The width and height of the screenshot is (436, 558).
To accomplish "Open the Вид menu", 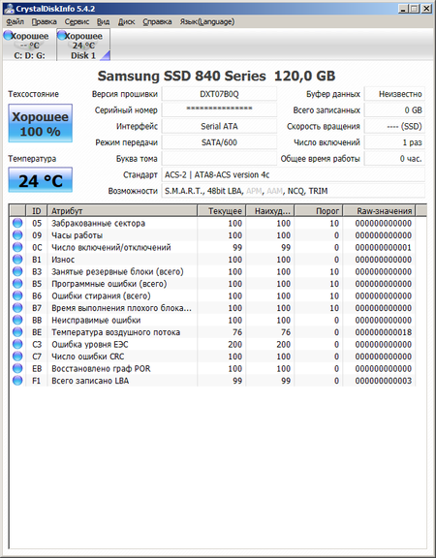I will click(x=104, y=21).
